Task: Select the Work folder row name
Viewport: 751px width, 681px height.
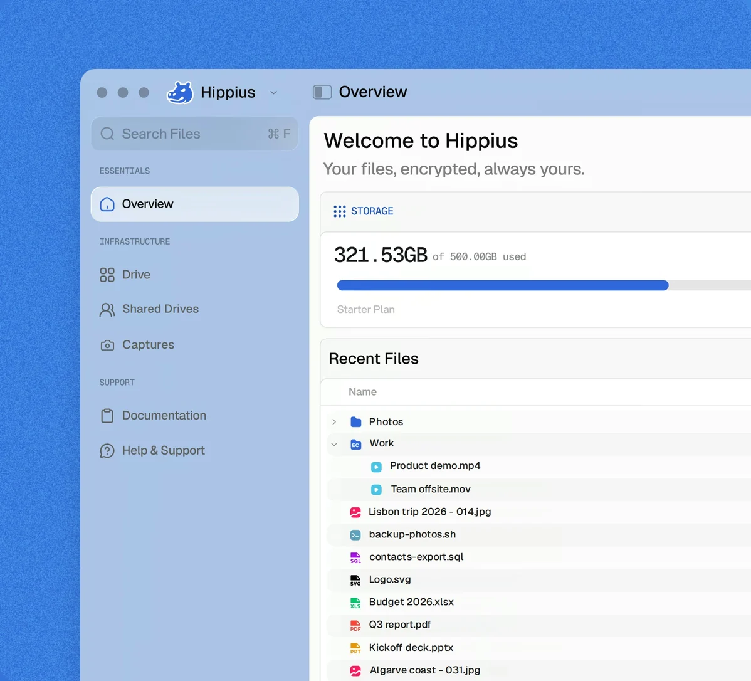Action: 382,443
